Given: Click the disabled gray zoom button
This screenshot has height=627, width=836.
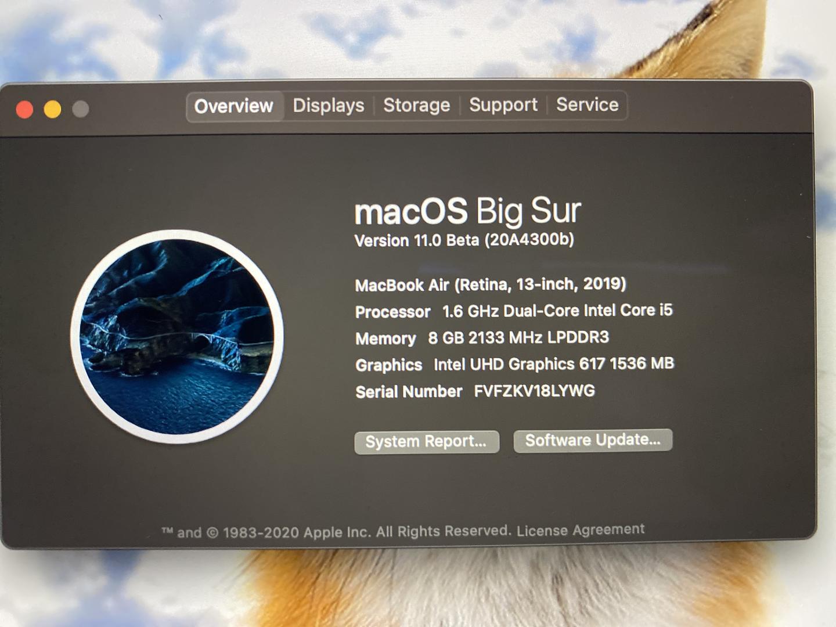Looking at the screenshot, I should (81, 109).
